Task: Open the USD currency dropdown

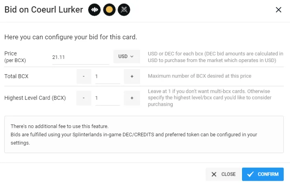Action: pos(126,57)
